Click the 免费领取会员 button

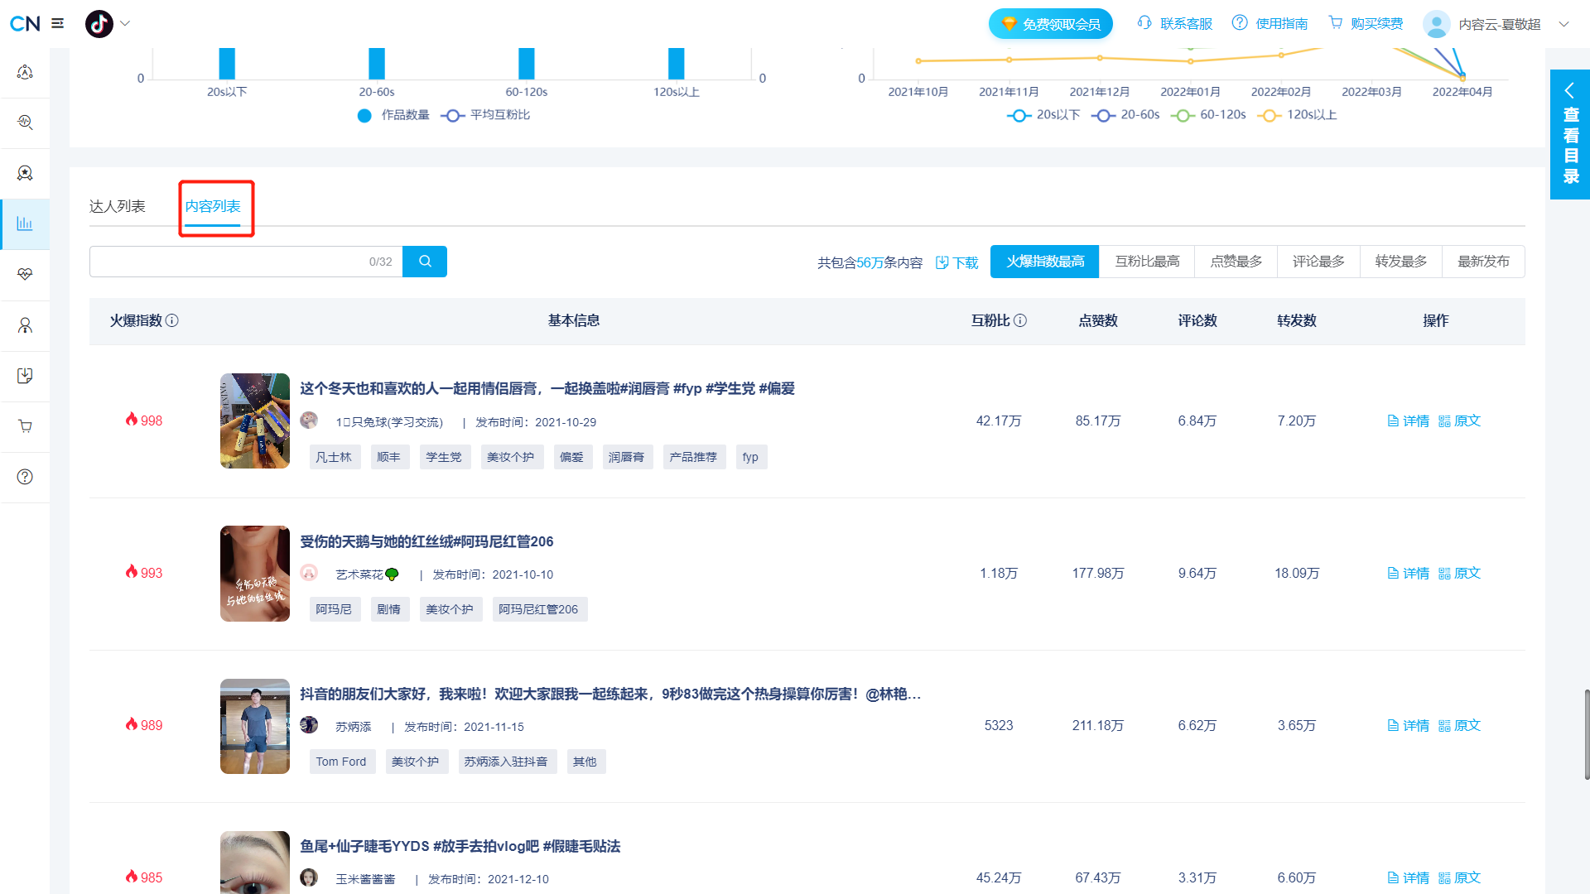pos(1050,24)
